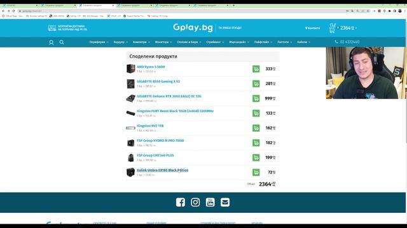407x228 pixels.
Task: Add GeForce RTX 3060 EAGLE to cart
Action: coord(256,98)
